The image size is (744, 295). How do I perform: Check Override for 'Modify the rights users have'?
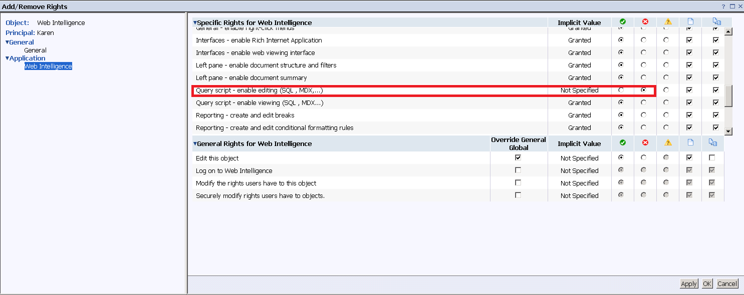coord(518,182)
